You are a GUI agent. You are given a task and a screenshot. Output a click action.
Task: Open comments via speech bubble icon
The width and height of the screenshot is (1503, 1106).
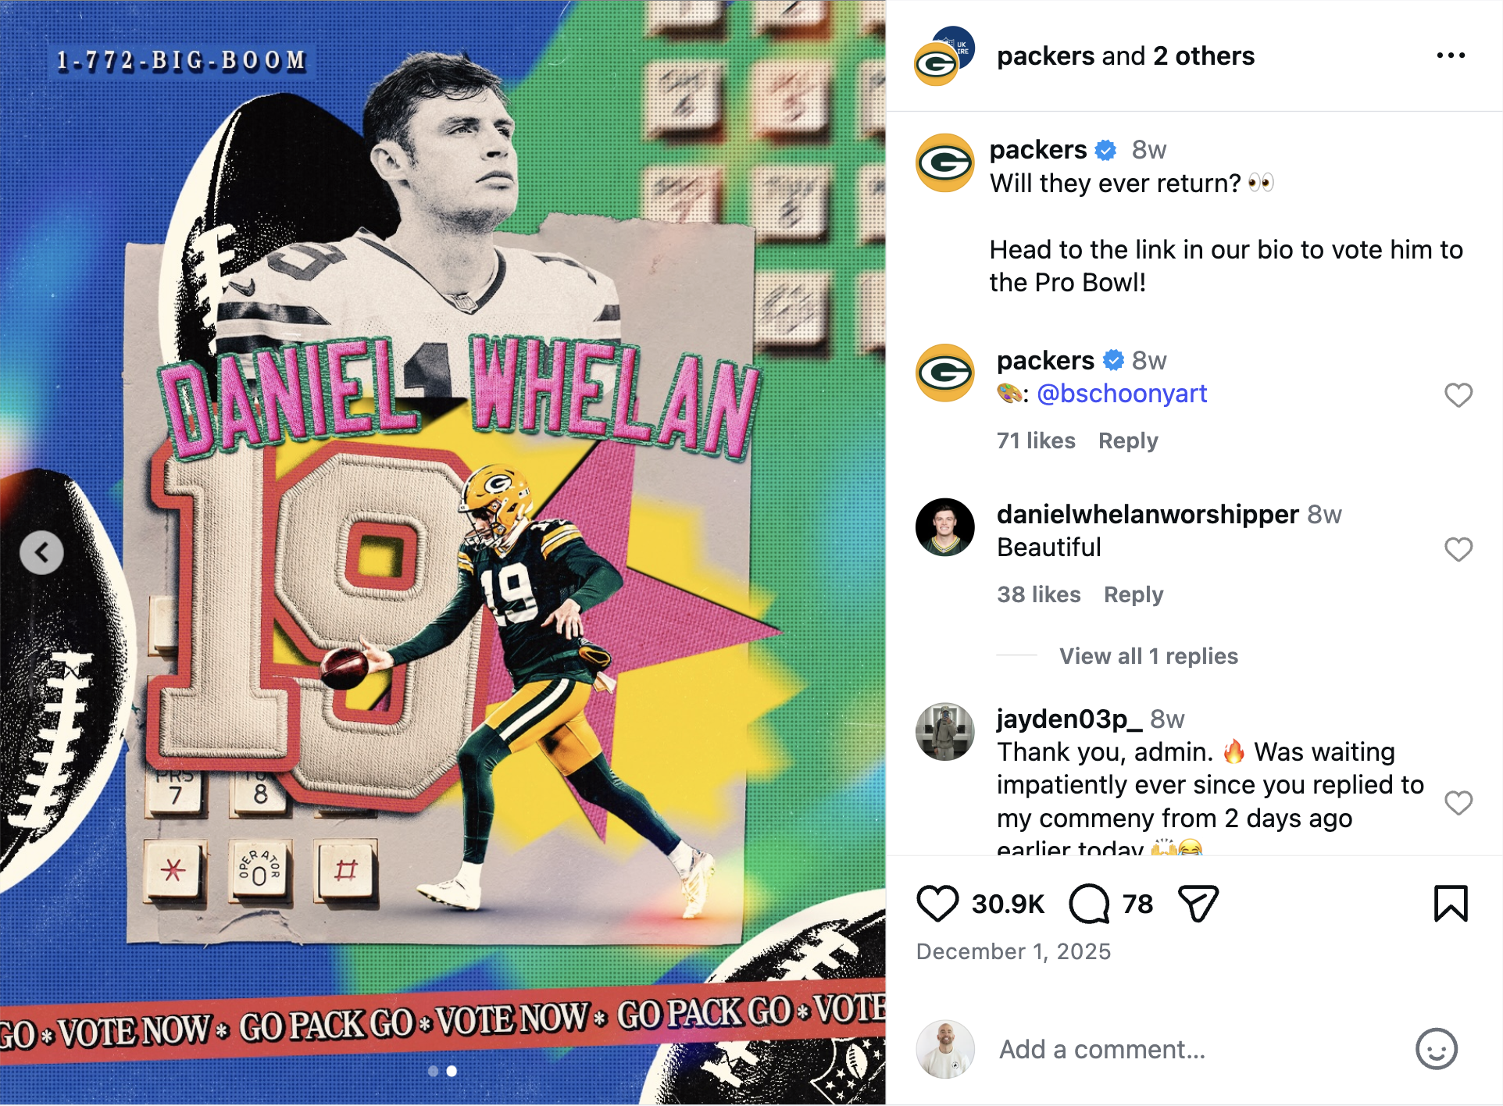point(1089,904)
